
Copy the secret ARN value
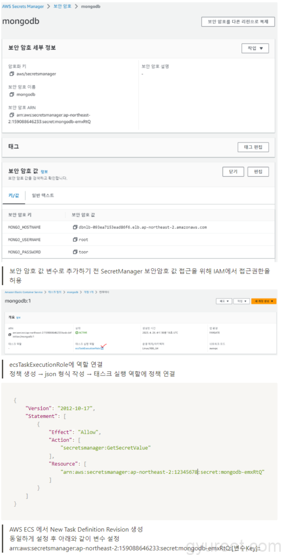coord(12,115)
